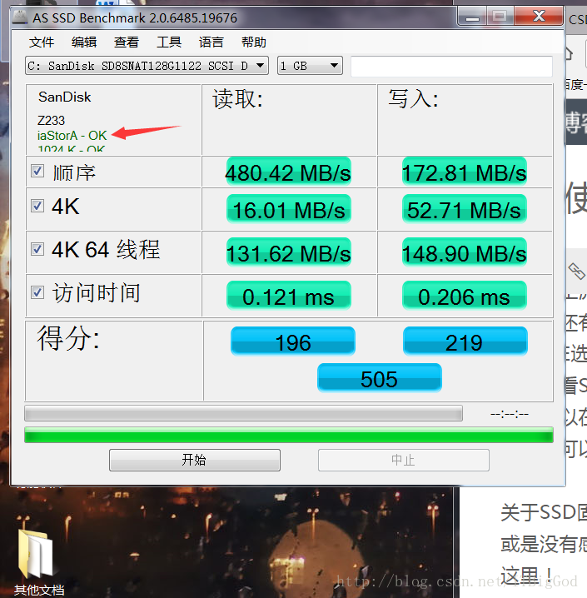
Task: Uncheck the 访问时间 access time checkbox
Action: coord(37,293)
